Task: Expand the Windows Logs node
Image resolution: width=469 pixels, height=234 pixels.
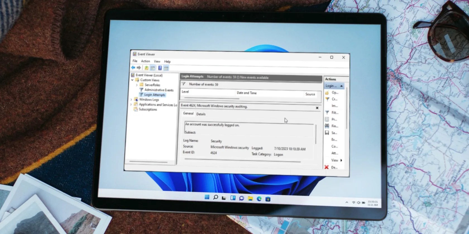Action: pos(131,99)
